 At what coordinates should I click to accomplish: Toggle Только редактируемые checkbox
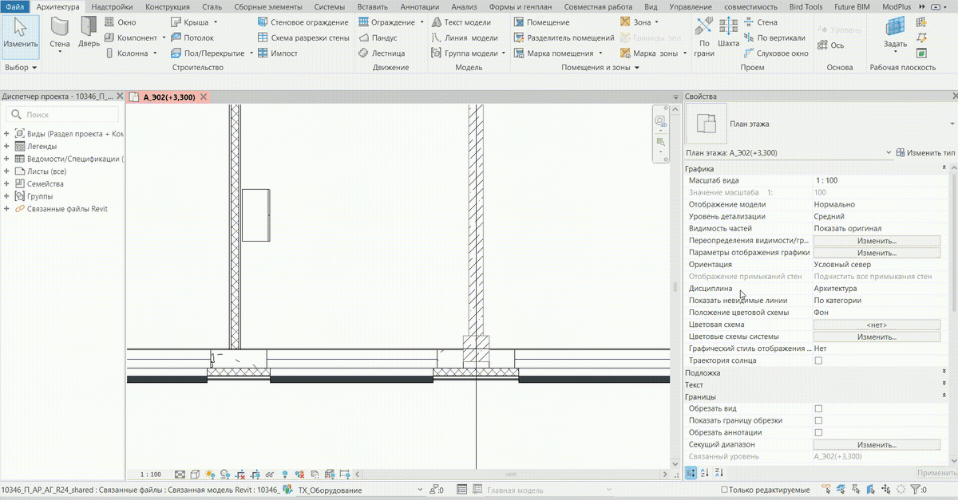(724, 490)
